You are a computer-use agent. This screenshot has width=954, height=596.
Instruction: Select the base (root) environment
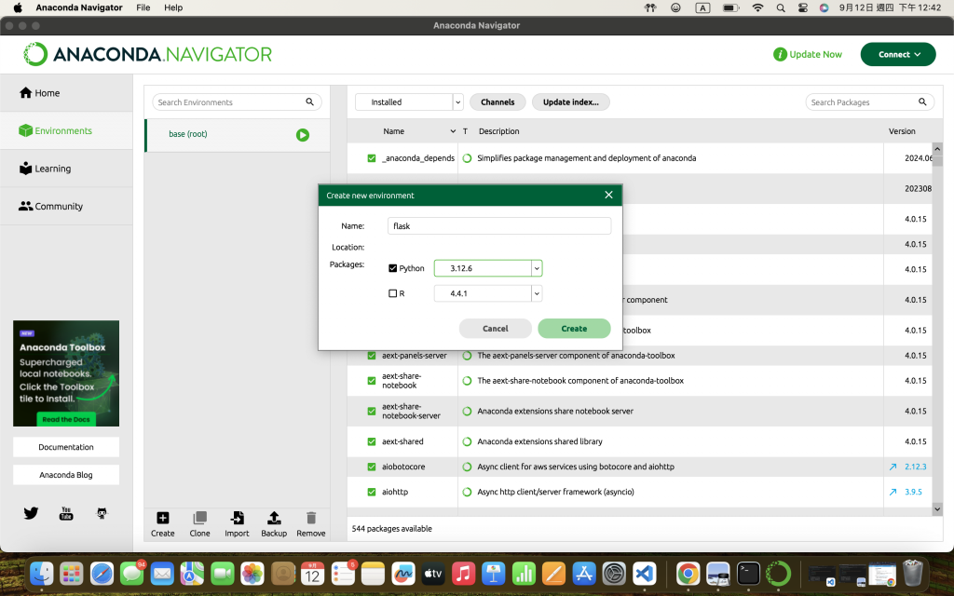tap(238, 134)
